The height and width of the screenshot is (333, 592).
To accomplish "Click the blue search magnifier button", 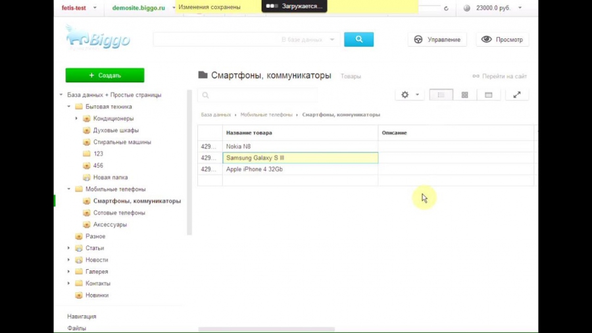I will (358, 39).
